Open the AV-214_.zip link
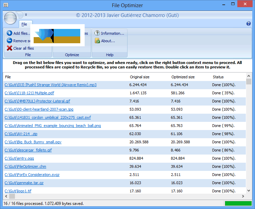 coord(21,134)
